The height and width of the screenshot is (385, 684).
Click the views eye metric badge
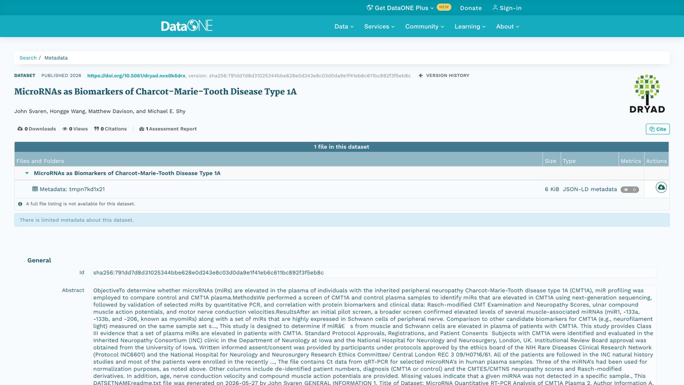click(x=629, y=189)
